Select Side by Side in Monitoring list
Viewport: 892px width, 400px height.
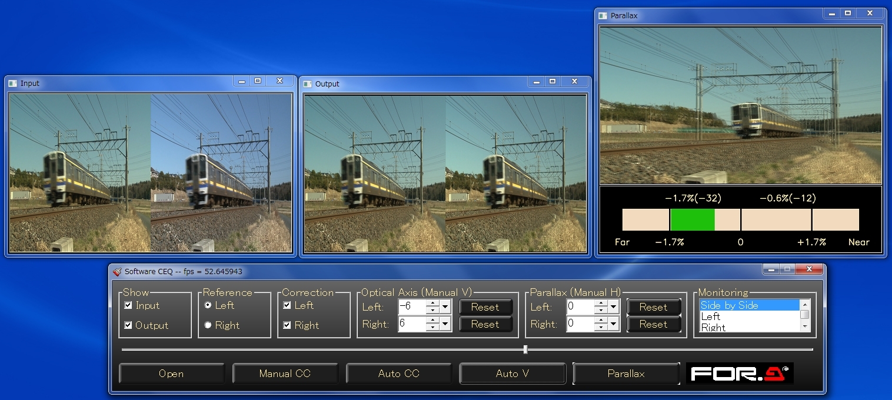(749, 305)
